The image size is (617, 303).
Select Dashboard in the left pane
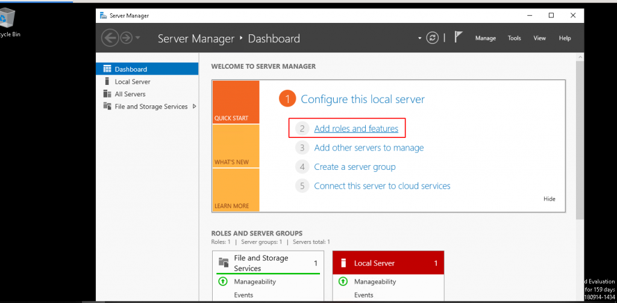click(147, 69)
